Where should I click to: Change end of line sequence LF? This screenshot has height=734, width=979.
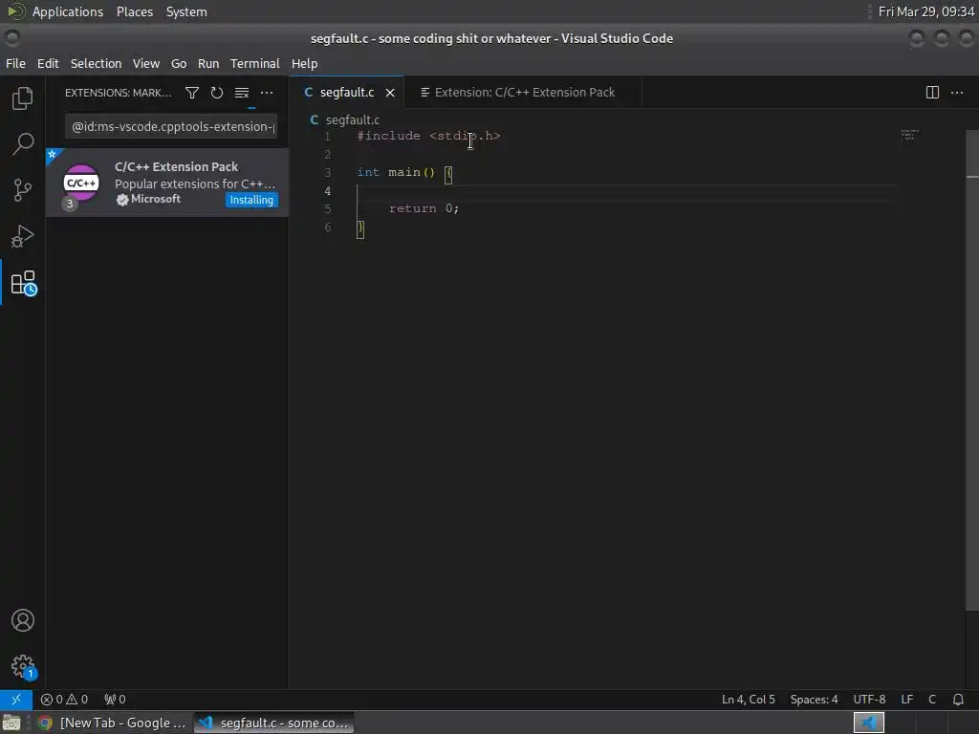pos(906,699)
